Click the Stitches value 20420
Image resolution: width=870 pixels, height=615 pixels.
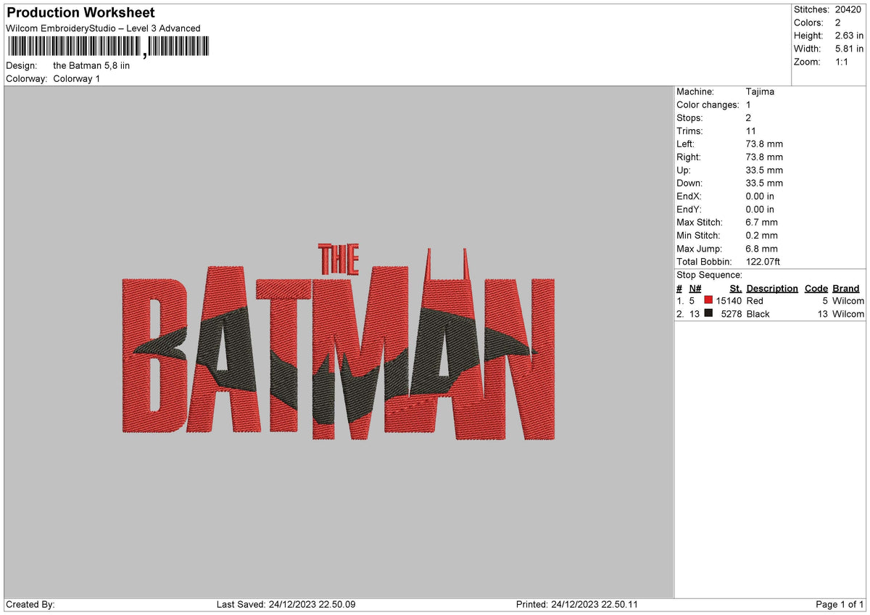coord(850,9)
